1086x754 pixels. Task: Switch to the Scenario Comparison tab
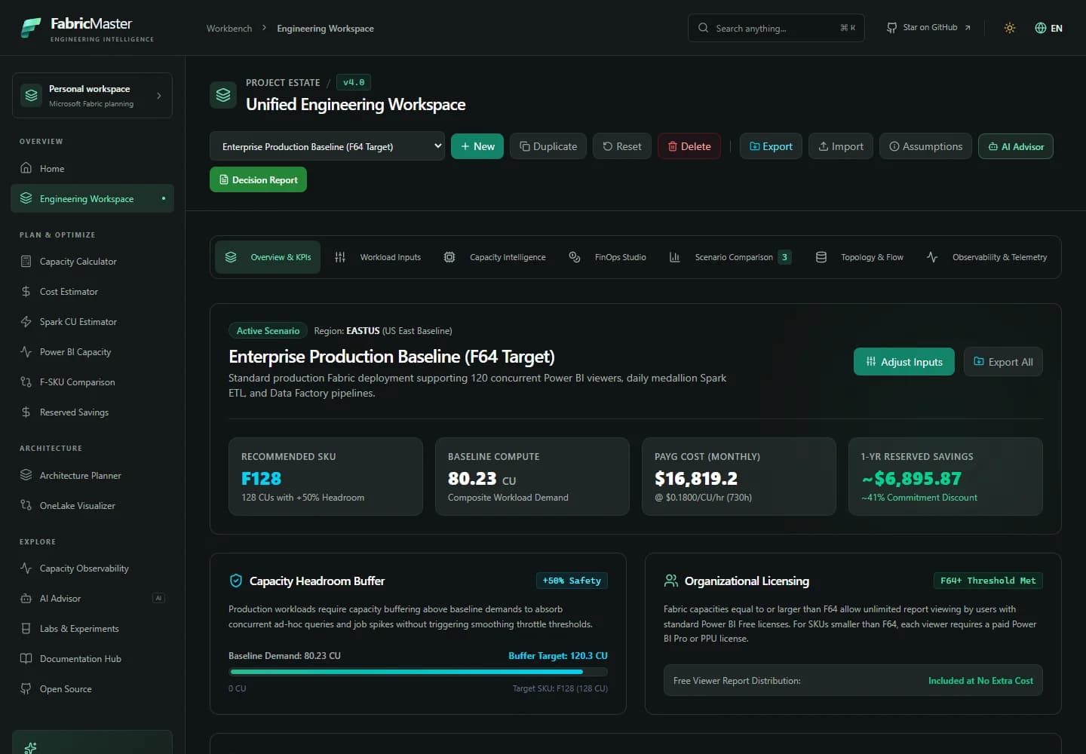click(730, 257)
